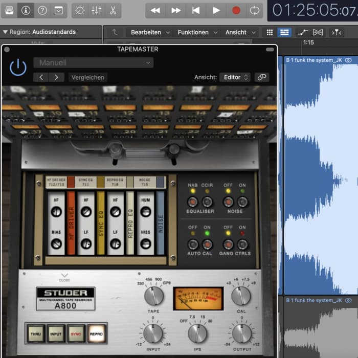Collapse the Region Audiostandards disclosure triangle

[5, 32]
